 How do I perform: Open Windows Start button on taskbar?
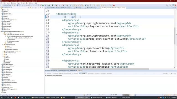(x=2, y=98)
